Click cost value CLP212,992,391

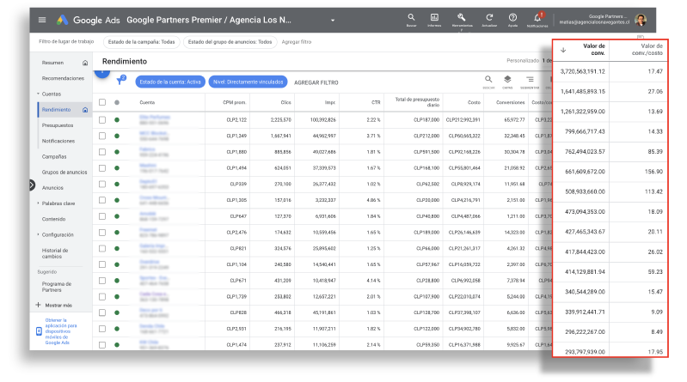tap(463, 120)
